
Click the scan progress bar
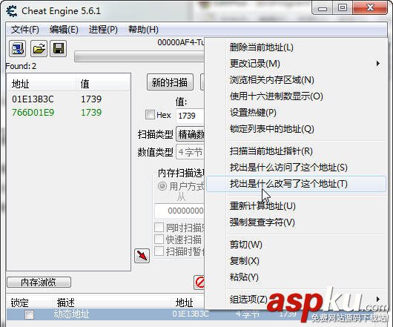(x=139, y=56)
